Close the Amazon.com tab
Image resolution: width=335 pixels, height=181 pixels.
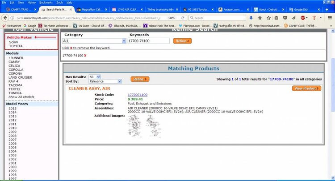(x=247, y=10)
